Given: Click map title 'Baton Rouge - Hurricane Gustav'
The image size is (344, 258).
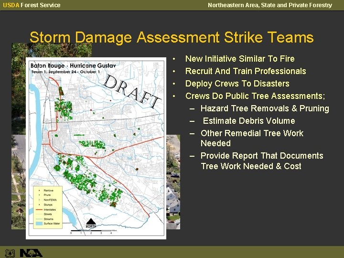Looking at the screenshot, I should coord(73,65).
